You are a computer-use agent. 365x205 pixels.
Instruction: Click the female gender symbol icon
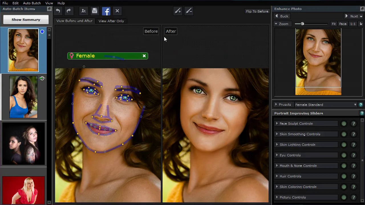[72, 56]
